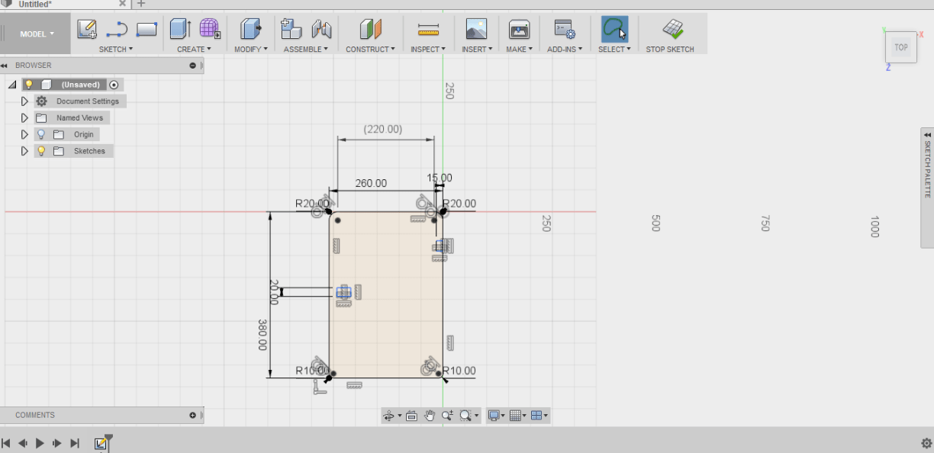The width and height of the screenshot is (934, 453).
Task: Expand the Comments panel with the plus button
Action: tap(193, 416)
